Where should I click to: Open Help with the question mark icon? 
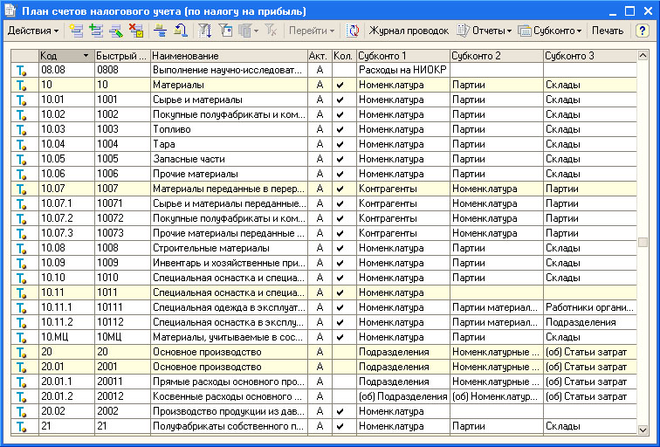click(x=643, y=31)
